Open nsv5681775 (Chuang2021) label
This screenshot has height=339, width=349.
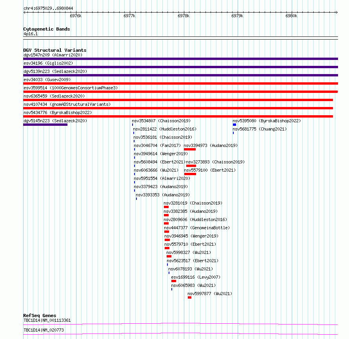pos(260,129)
